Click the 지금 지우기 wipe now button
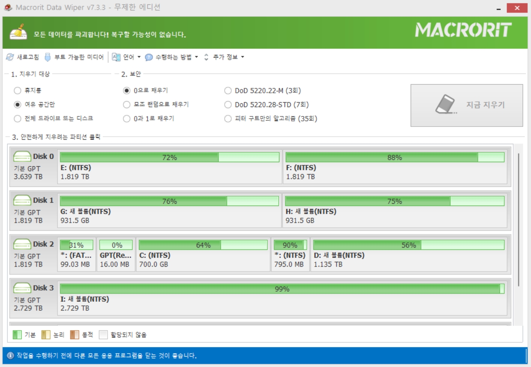This screenshot has width=531, height=367. (466, 105)
